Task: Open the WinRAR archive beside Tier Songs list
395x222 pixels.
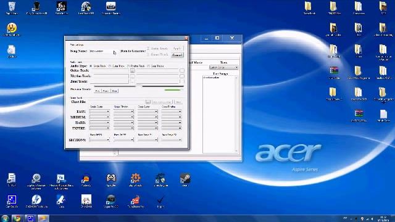Action: (334, 72)
